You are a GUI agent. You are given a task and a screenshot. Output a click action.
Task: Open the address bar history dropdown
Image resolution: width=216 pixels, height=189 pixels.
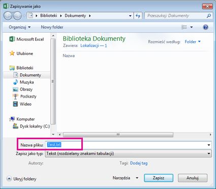(130, 16)
